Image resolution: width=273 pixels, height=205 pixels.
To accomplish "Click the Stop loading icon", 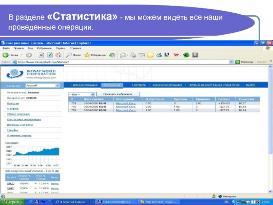I will click(x=41, y=55).
